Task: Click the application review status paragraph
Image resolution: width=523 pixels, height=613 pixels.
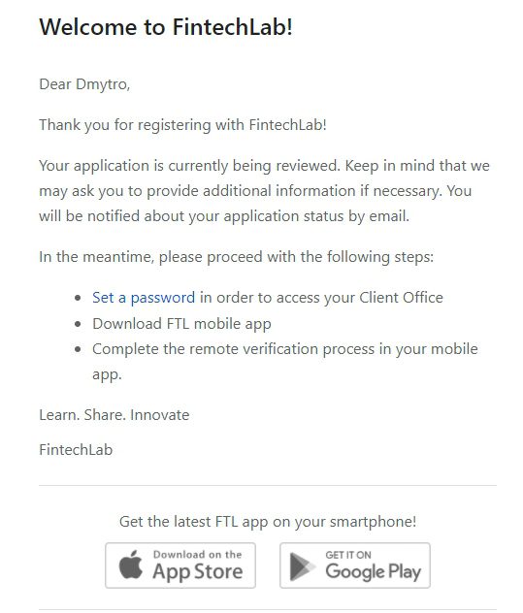Action: (x=265, y=191)
